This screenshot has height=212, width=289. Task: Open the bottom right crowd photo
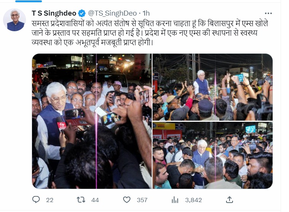pyautogui.click(x=212, y=155)
